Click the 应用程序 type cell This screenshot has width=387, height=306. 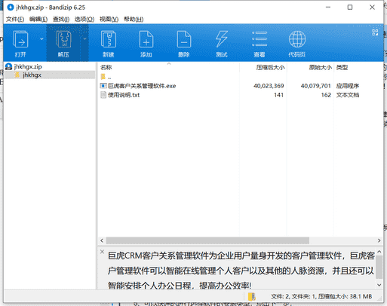(348, 86)
